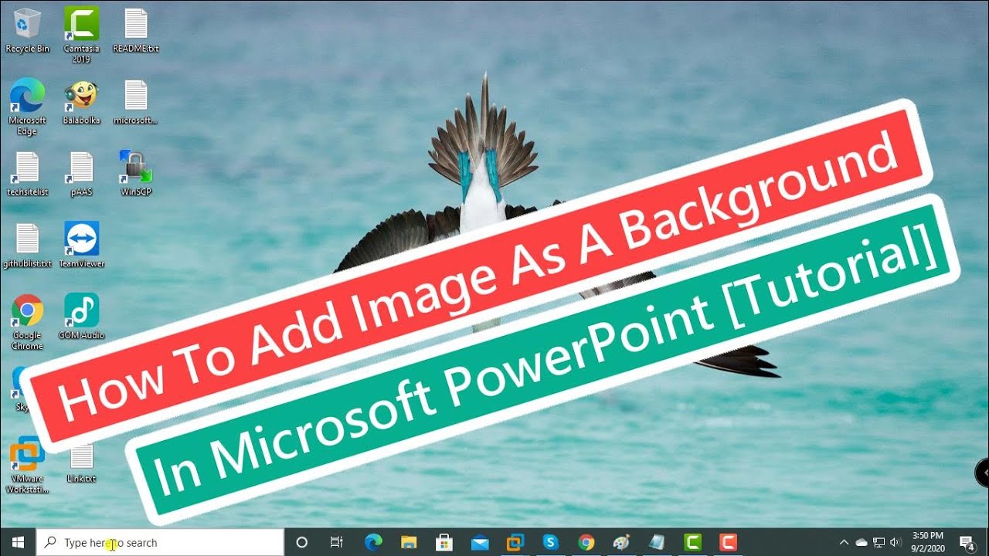Select the Google Chrome desktop shortcut
Image resolution: width=989 pixels, height=556 pixels.
point(27,323)
